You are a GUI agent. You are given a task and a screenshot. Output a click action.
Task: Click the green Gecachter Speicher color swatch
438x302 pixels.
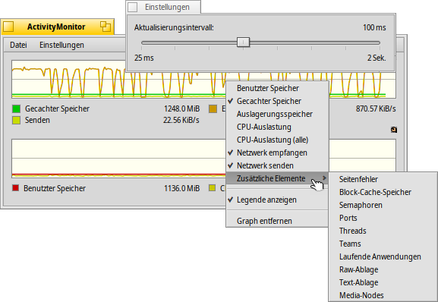coord(17,109)
